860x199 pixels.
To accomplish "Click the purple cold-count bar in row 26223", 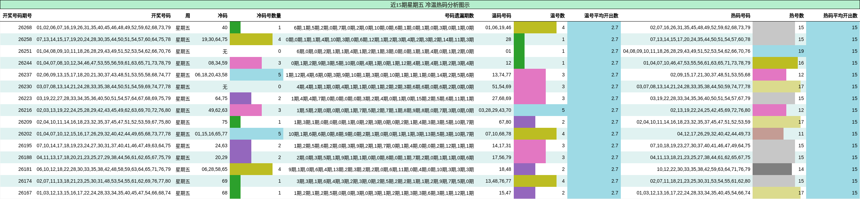I will click(241, 98).
